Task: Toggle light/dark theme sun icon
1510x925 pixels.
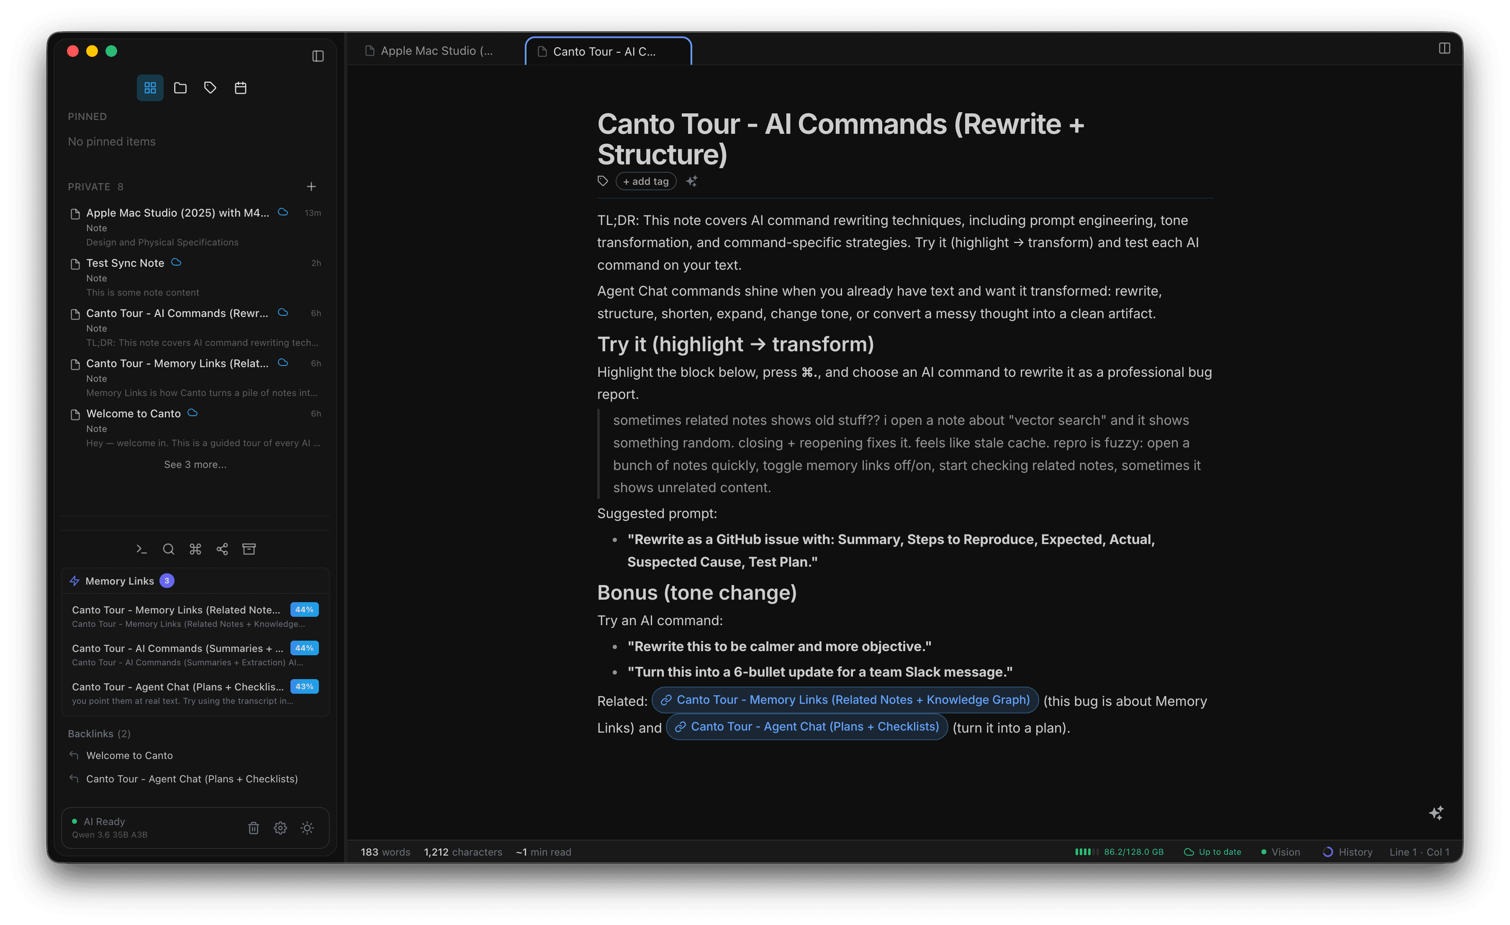Action: coord(307,828)
